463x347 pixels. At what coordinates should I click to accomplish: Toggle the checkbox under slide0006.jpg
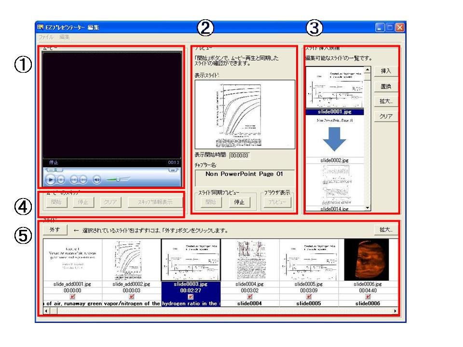click(368, 297)
